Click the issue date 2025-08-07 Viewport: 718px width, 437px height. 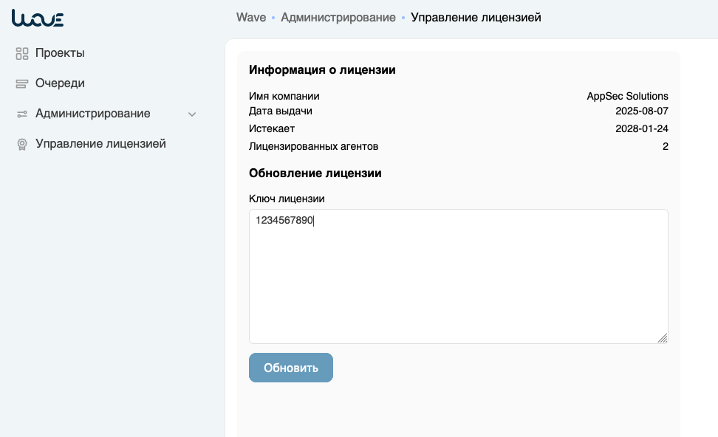641,111
